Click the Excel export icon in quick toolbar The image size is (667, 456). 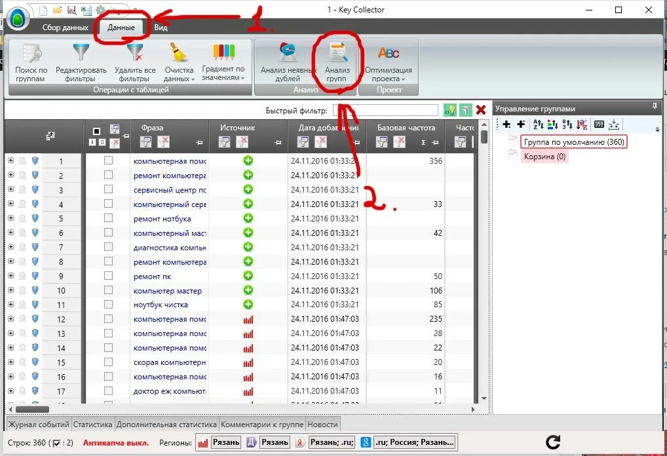pyautogui.click(x=86, y=10)
